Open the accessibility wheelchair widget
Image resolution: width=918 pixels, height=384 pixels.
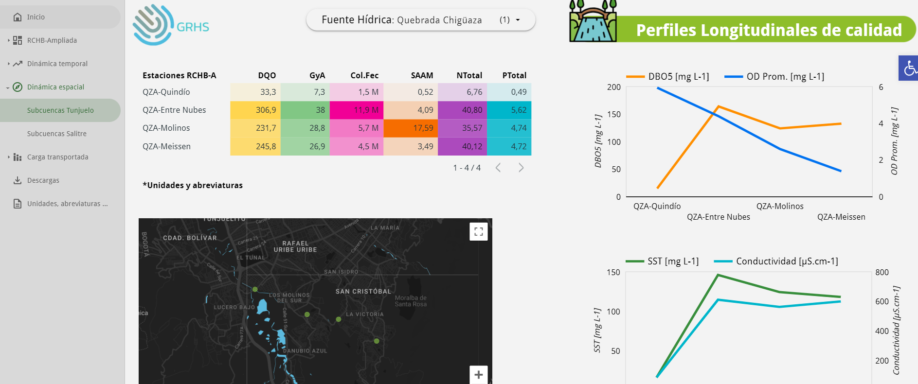909,68
